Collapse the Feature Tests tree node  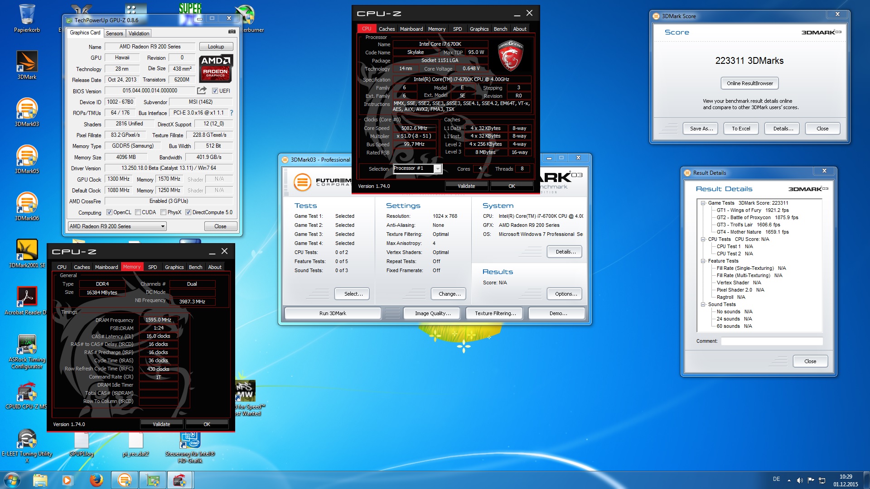703,261
